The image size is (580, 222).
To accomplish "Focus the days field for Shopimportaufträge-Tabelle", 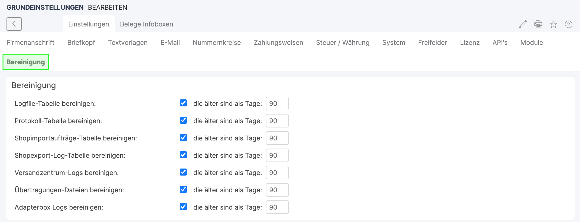I will pyautogui.click(x=277, y=138).
